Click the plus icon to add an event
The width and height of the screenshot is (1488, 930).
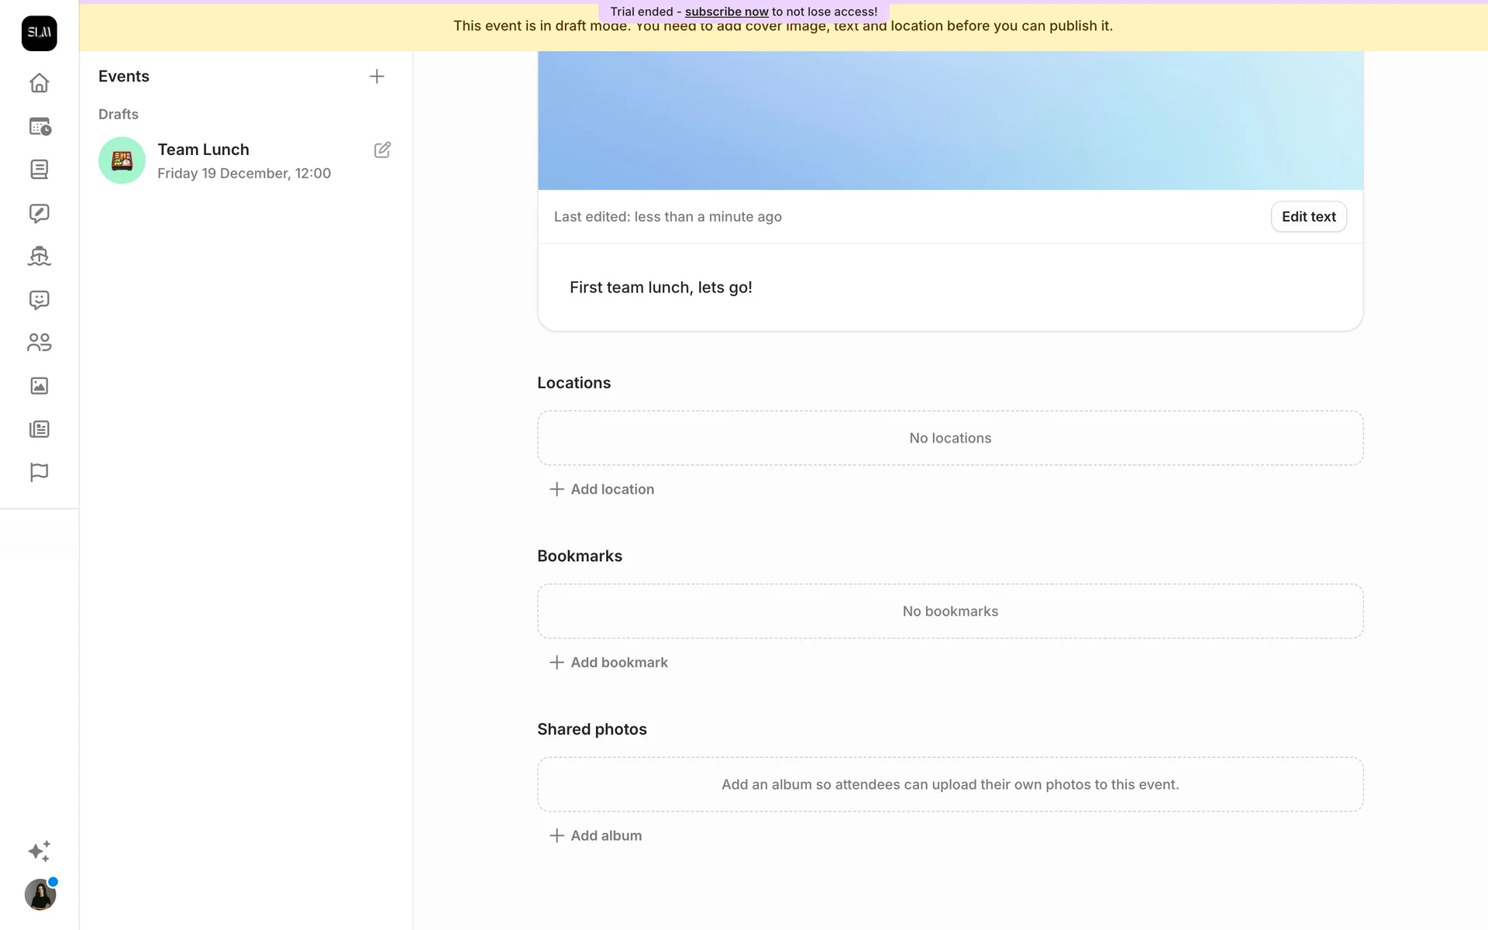pos(377,76)
